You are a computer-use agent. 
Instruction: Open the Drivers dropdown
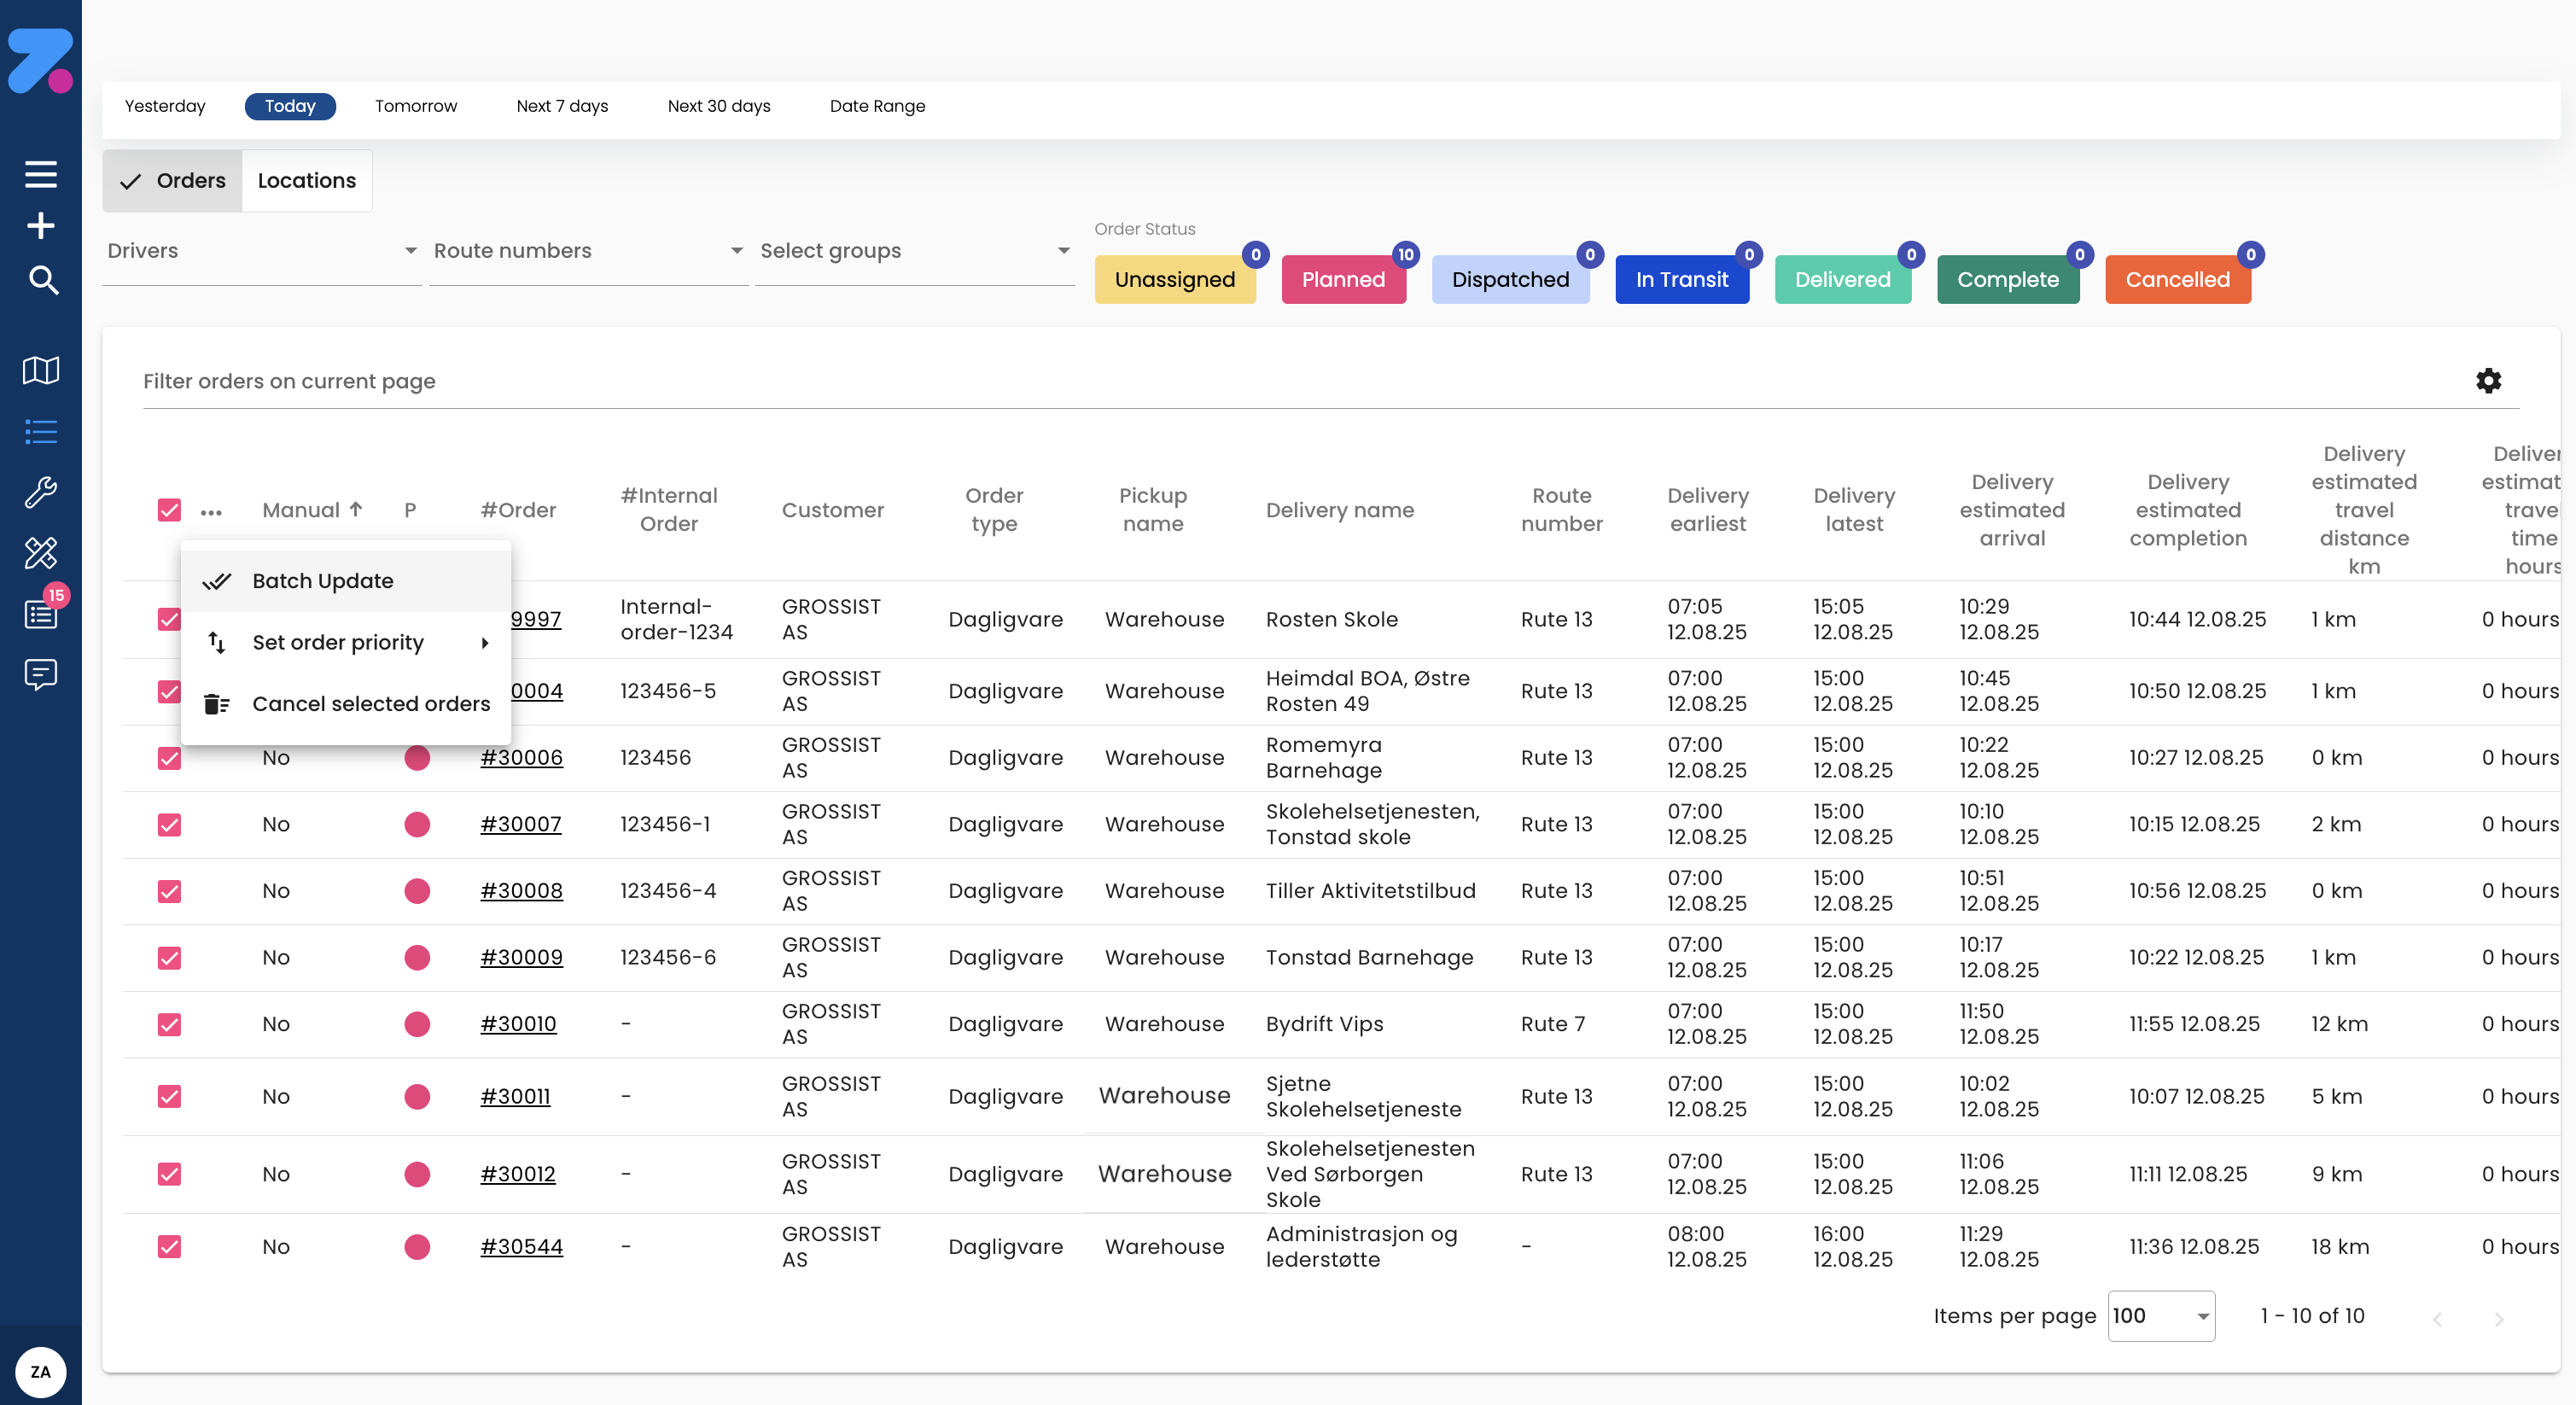coord(260,251)
